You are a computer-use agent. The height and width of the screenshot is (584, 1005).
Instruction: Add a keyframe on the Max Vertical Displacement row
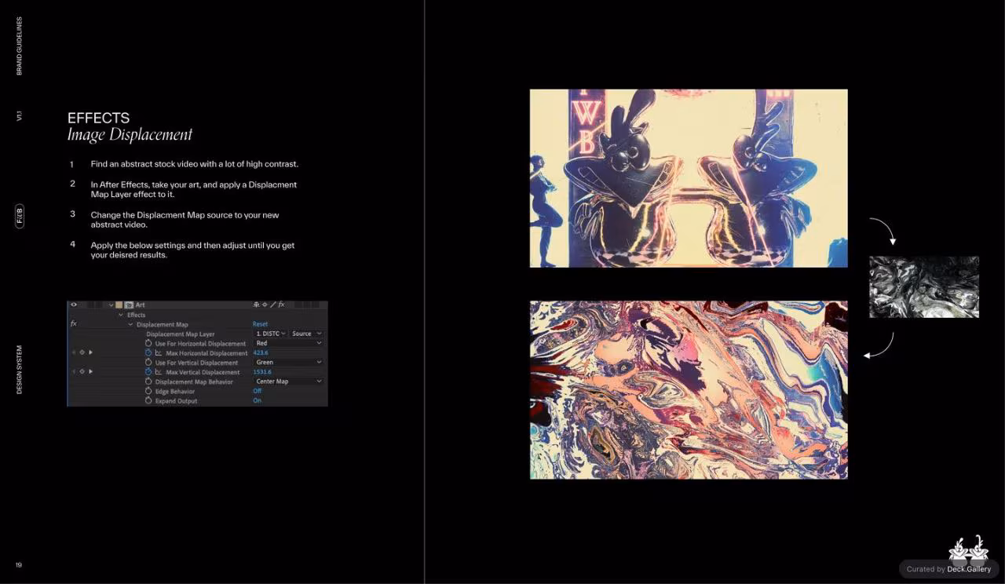[82, 371]
